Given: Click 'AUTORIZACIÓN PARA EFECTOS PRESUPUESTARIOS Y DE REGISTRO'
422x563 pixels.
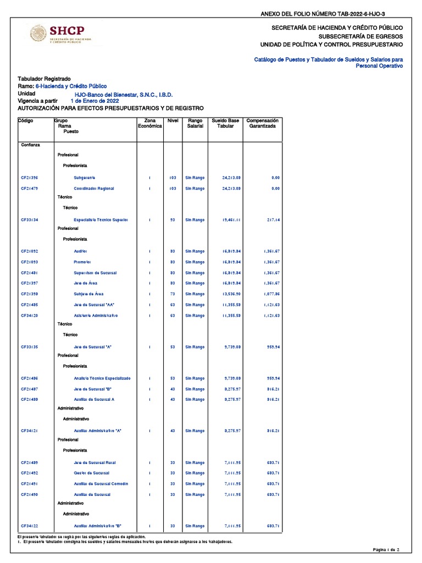Looking at the screenshot, I should [x=110, y=108].
